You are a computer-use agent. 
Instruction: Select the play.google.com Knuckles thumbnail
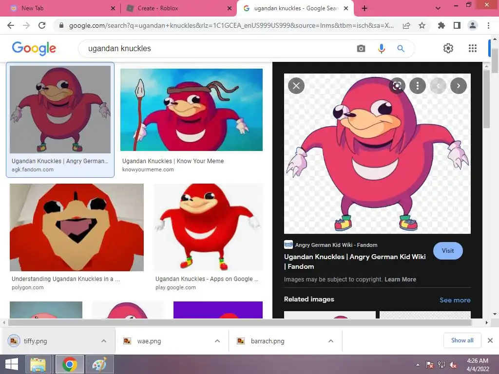tap(209, 227)
